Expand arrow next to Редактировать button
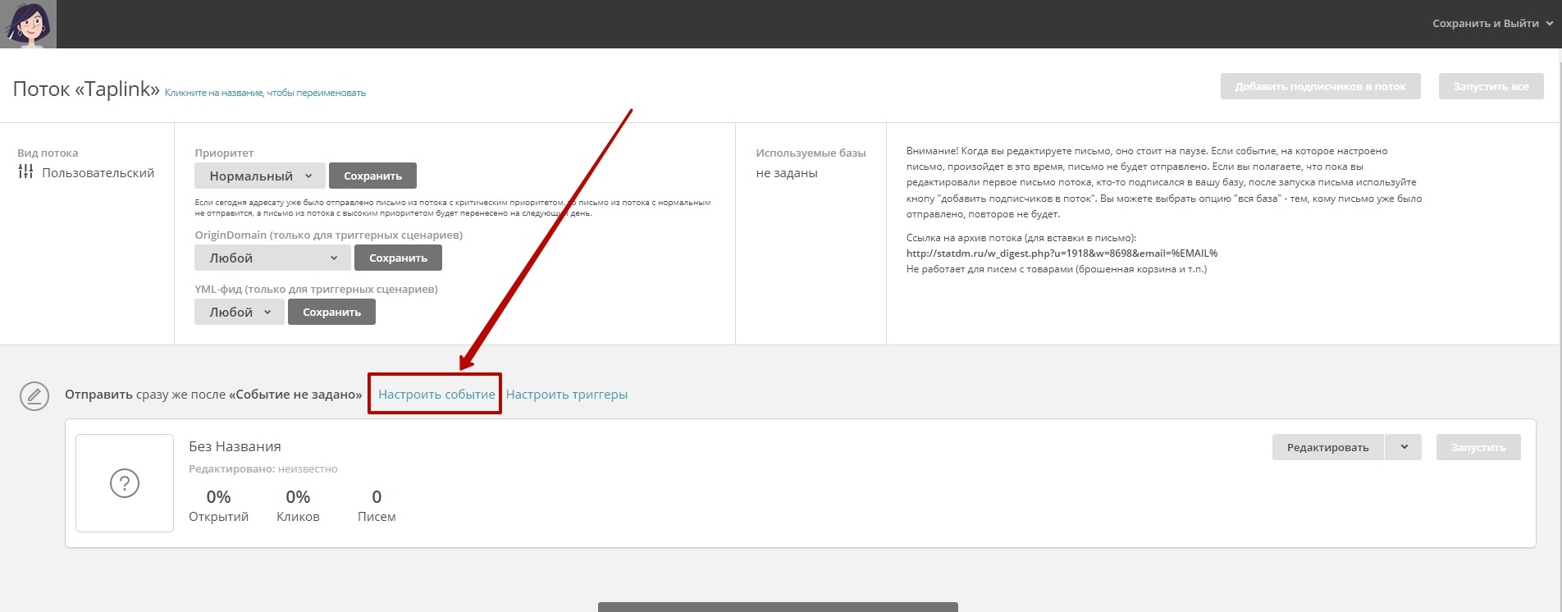1562x612 pixels. [1404, 448]
